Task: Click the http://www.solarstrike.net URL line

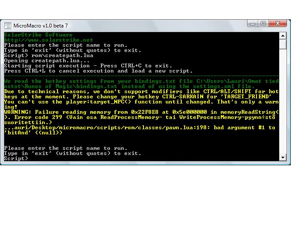Action: pyautogui.click(x=49, y=40)
